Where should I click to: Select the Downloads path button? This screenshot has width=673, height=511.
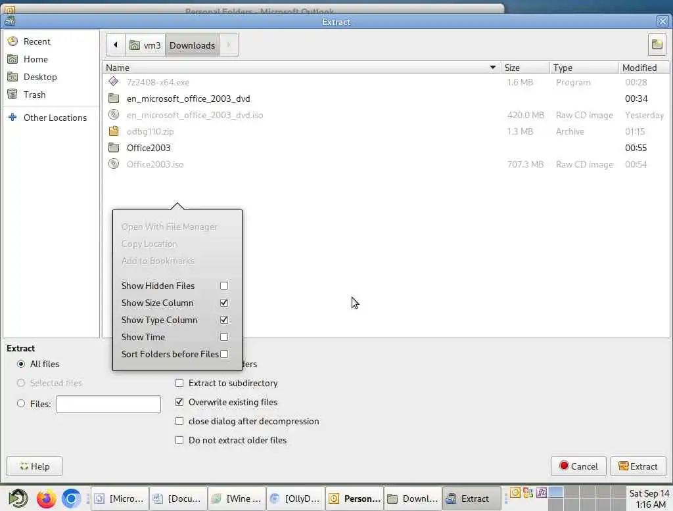click(193, 45)
